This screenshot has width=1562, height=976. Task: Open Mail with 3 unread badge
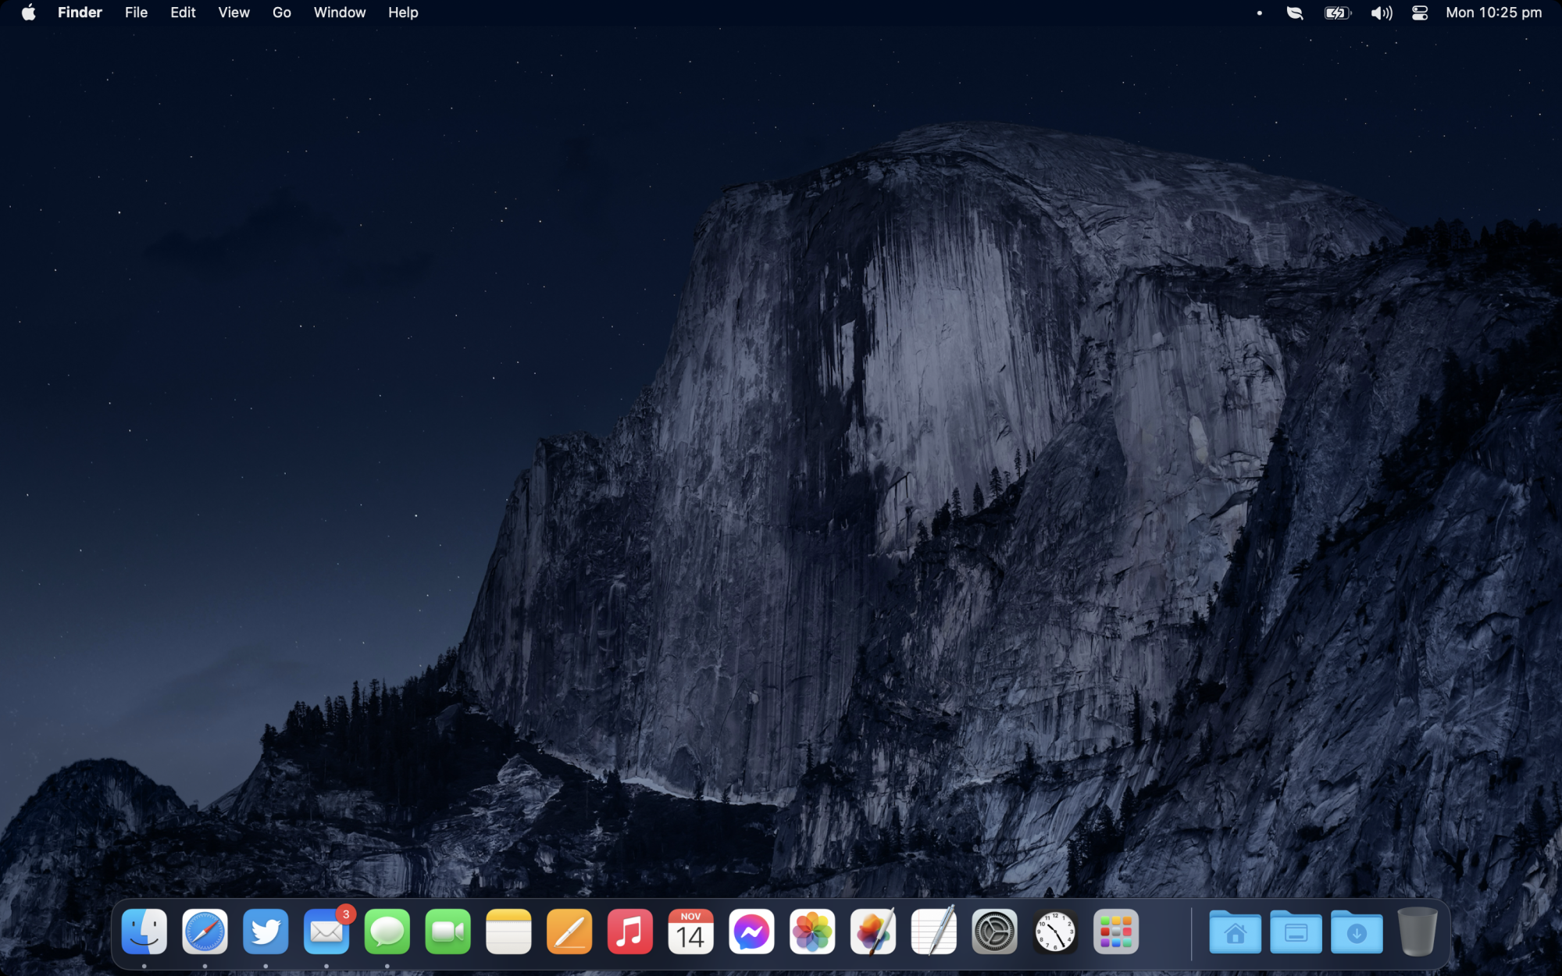coord(326,931)
